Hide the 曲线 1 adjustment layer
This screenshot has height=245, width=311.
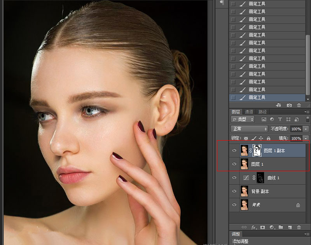point(234,177)
